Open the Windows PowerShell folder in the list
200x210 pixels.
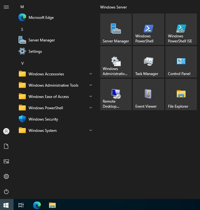(55, 108)
